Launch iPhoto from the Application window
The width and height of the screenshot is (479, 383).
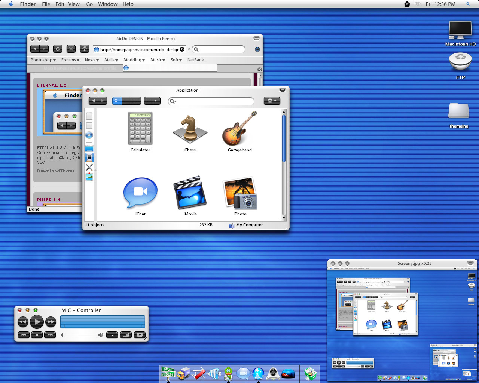tap(240, 193)
